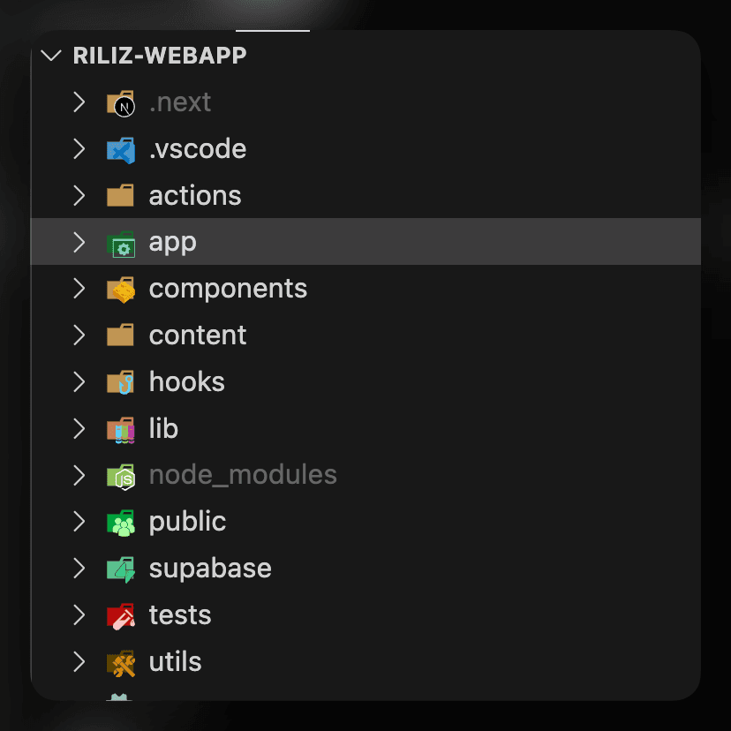
Task: Click the Supabase bolt folder icon
Action: 120,569
